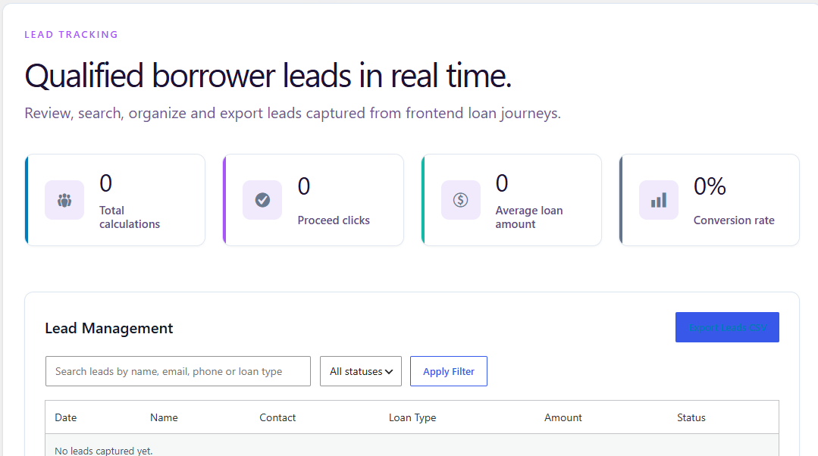This screenshot has height=456, width=818.
Task: Click the Apply Filter button
Action: tap(449, 371)
